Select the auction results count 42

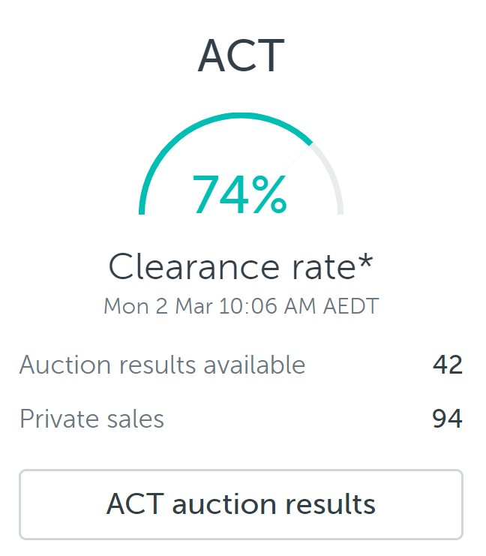point(448,365)
